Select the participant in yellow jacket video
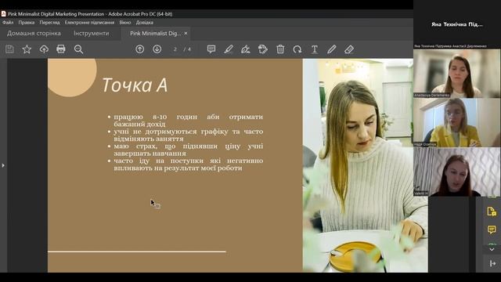 [457, 122]
